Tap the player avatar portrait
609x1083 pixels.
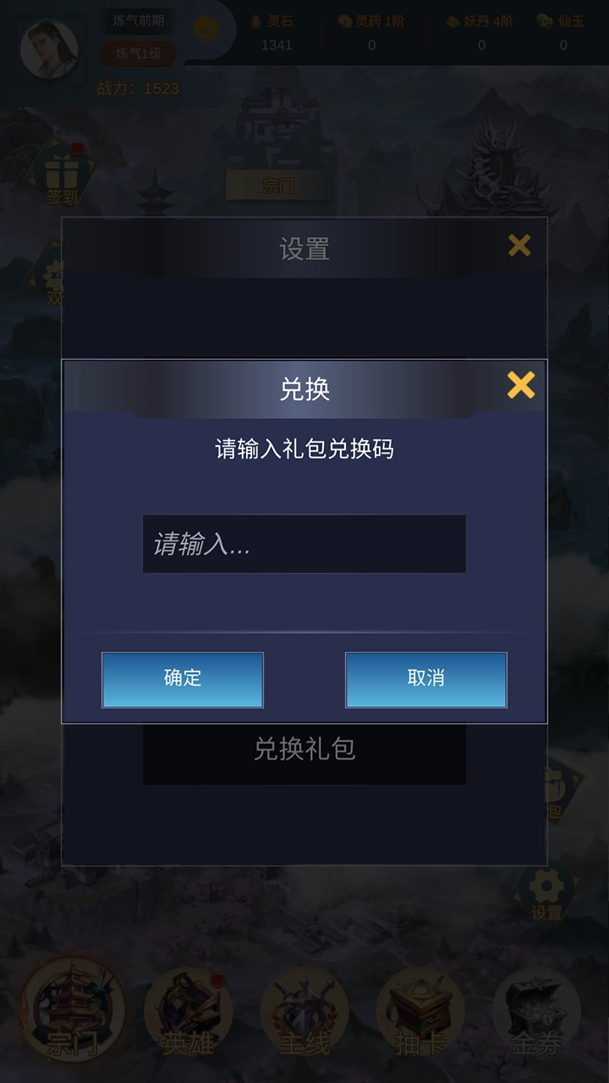49,47
